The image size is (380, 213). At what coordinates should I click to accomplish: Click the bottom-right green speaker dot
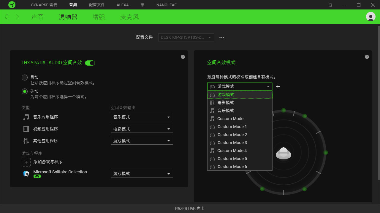click(x=304, y=189)
